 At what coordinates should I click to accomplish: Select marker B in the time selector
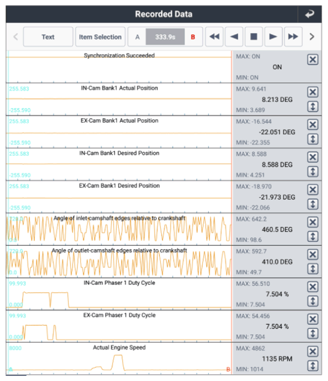193,37
